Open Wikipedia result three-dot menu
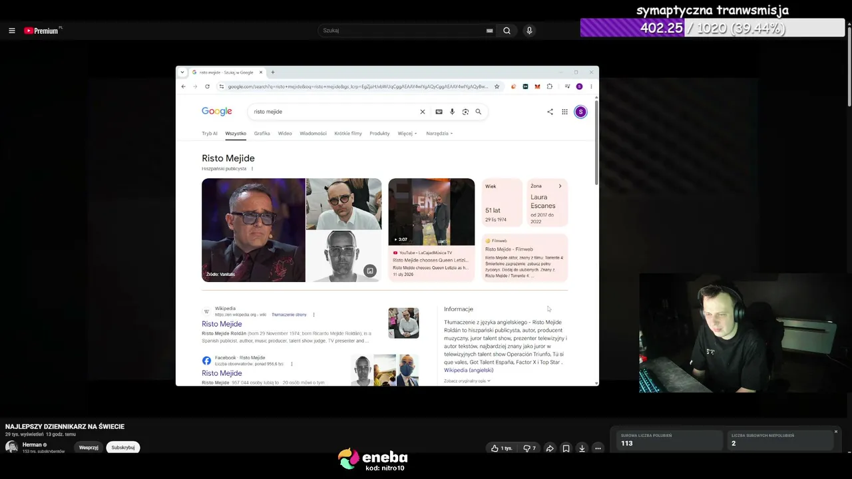 tap(314, 315)
